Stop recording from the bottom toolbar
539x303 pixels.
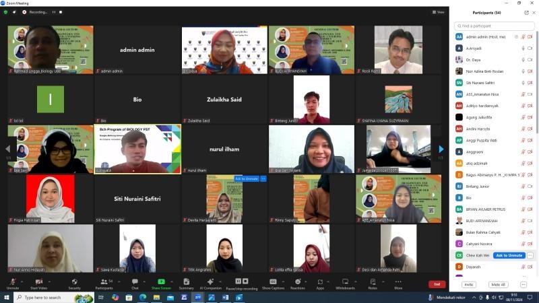[x=245, y=281]
